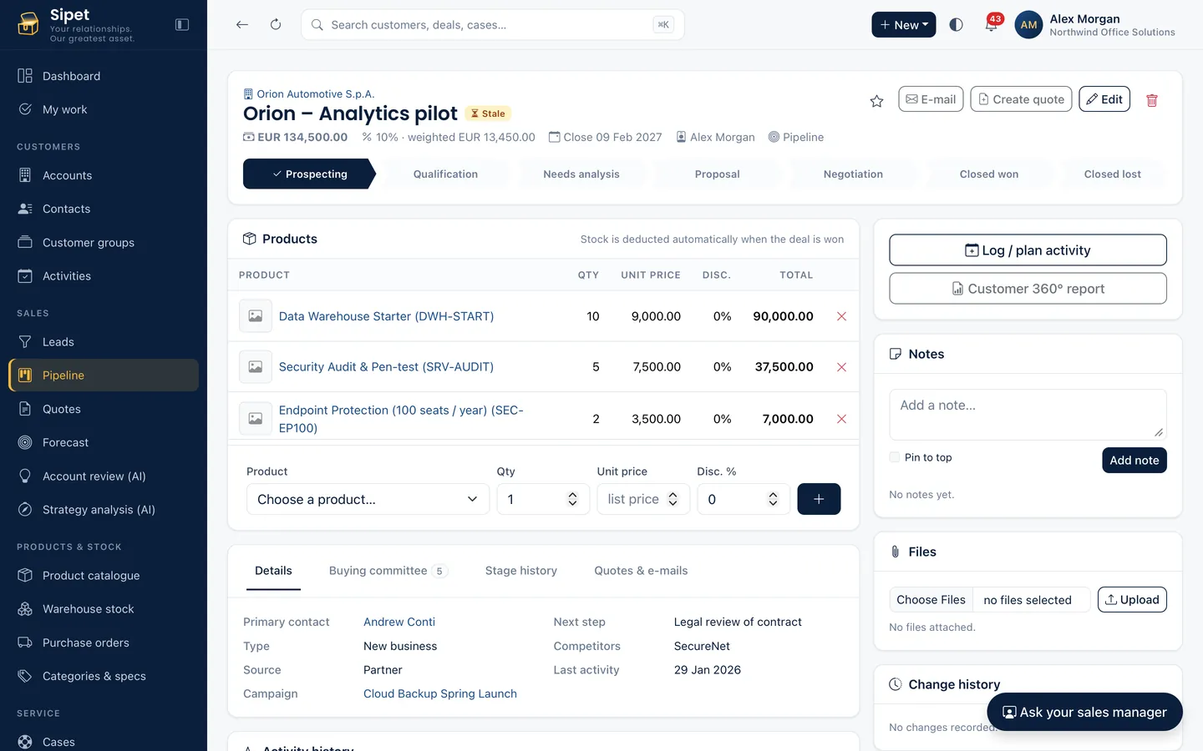The width and height of the screenshot is (1203, 751).
Task: Reload the page with the refresh icon
Action: click(x=276, y=24)
